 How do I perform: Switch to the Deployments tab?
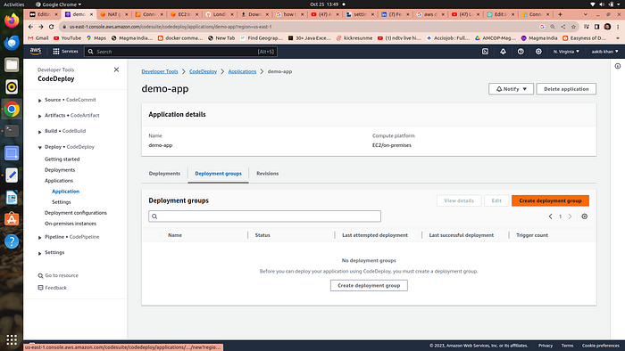(164, 174)
